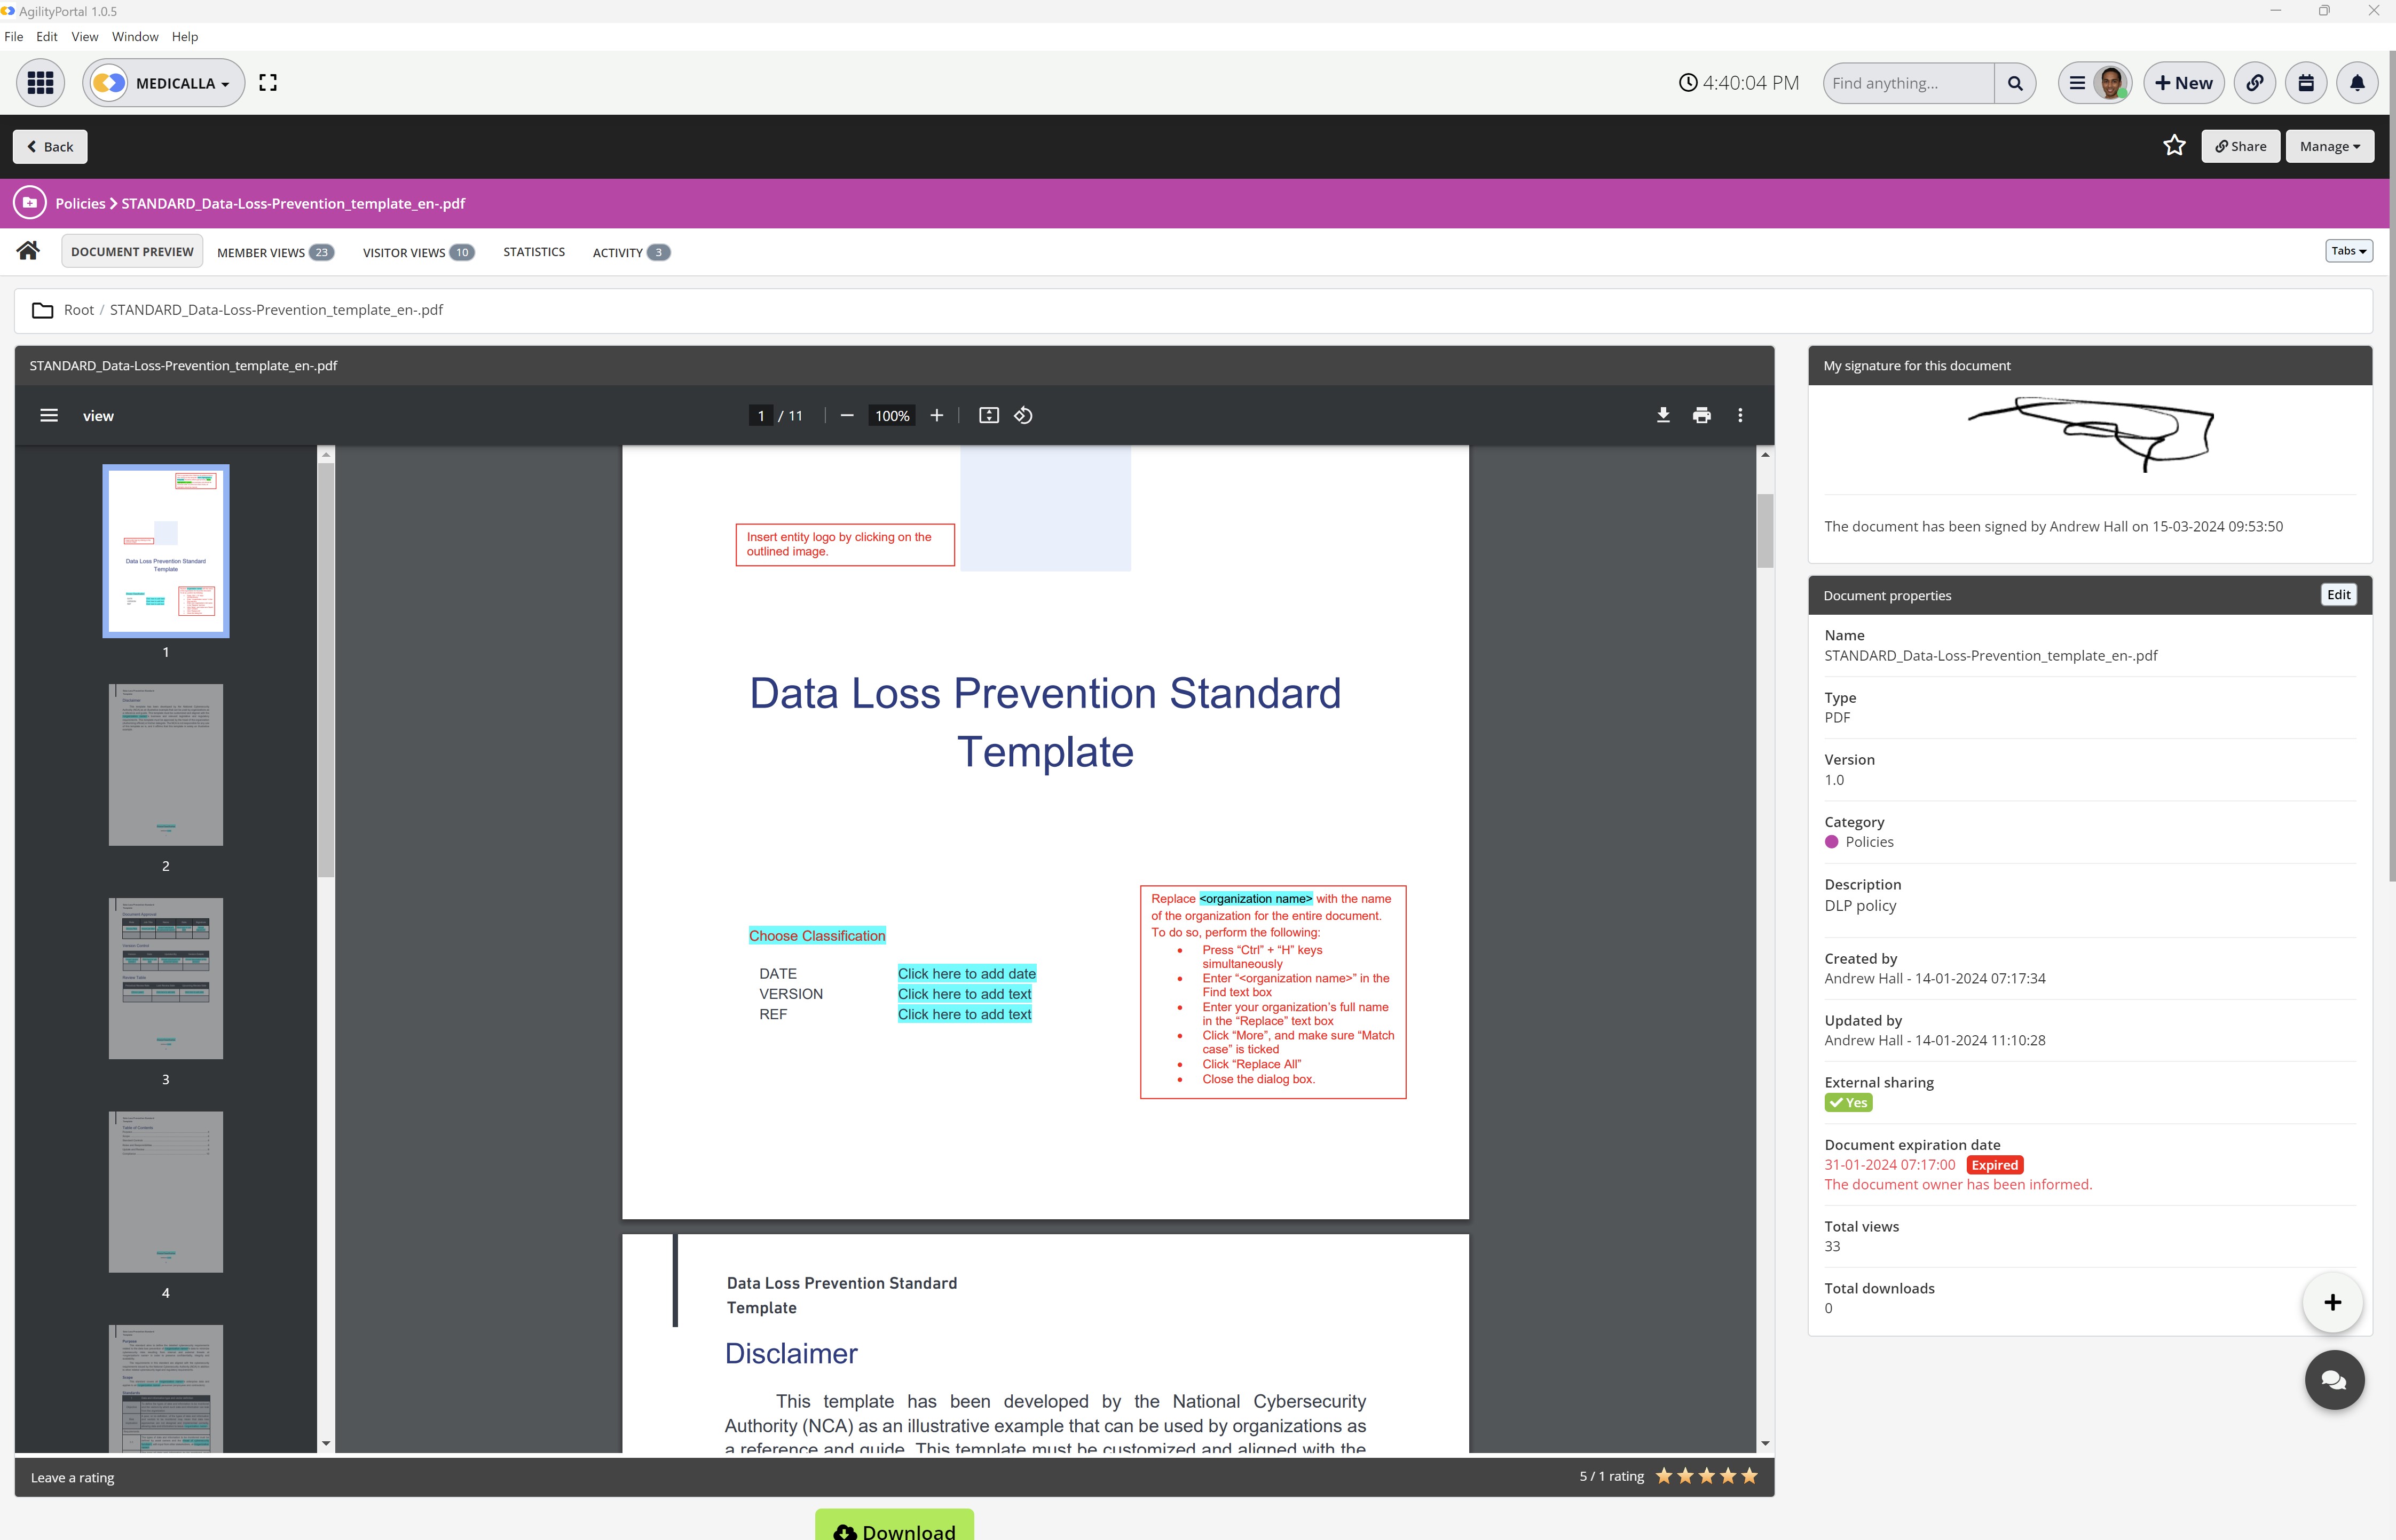The image size is (2396, 1540).
Task: Select page 3 thumbnail in the sidebar
Action: 165,978
